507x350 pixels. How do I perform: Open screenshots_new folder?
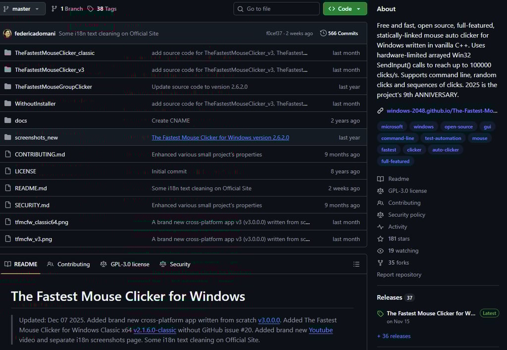tap(36, 138)
